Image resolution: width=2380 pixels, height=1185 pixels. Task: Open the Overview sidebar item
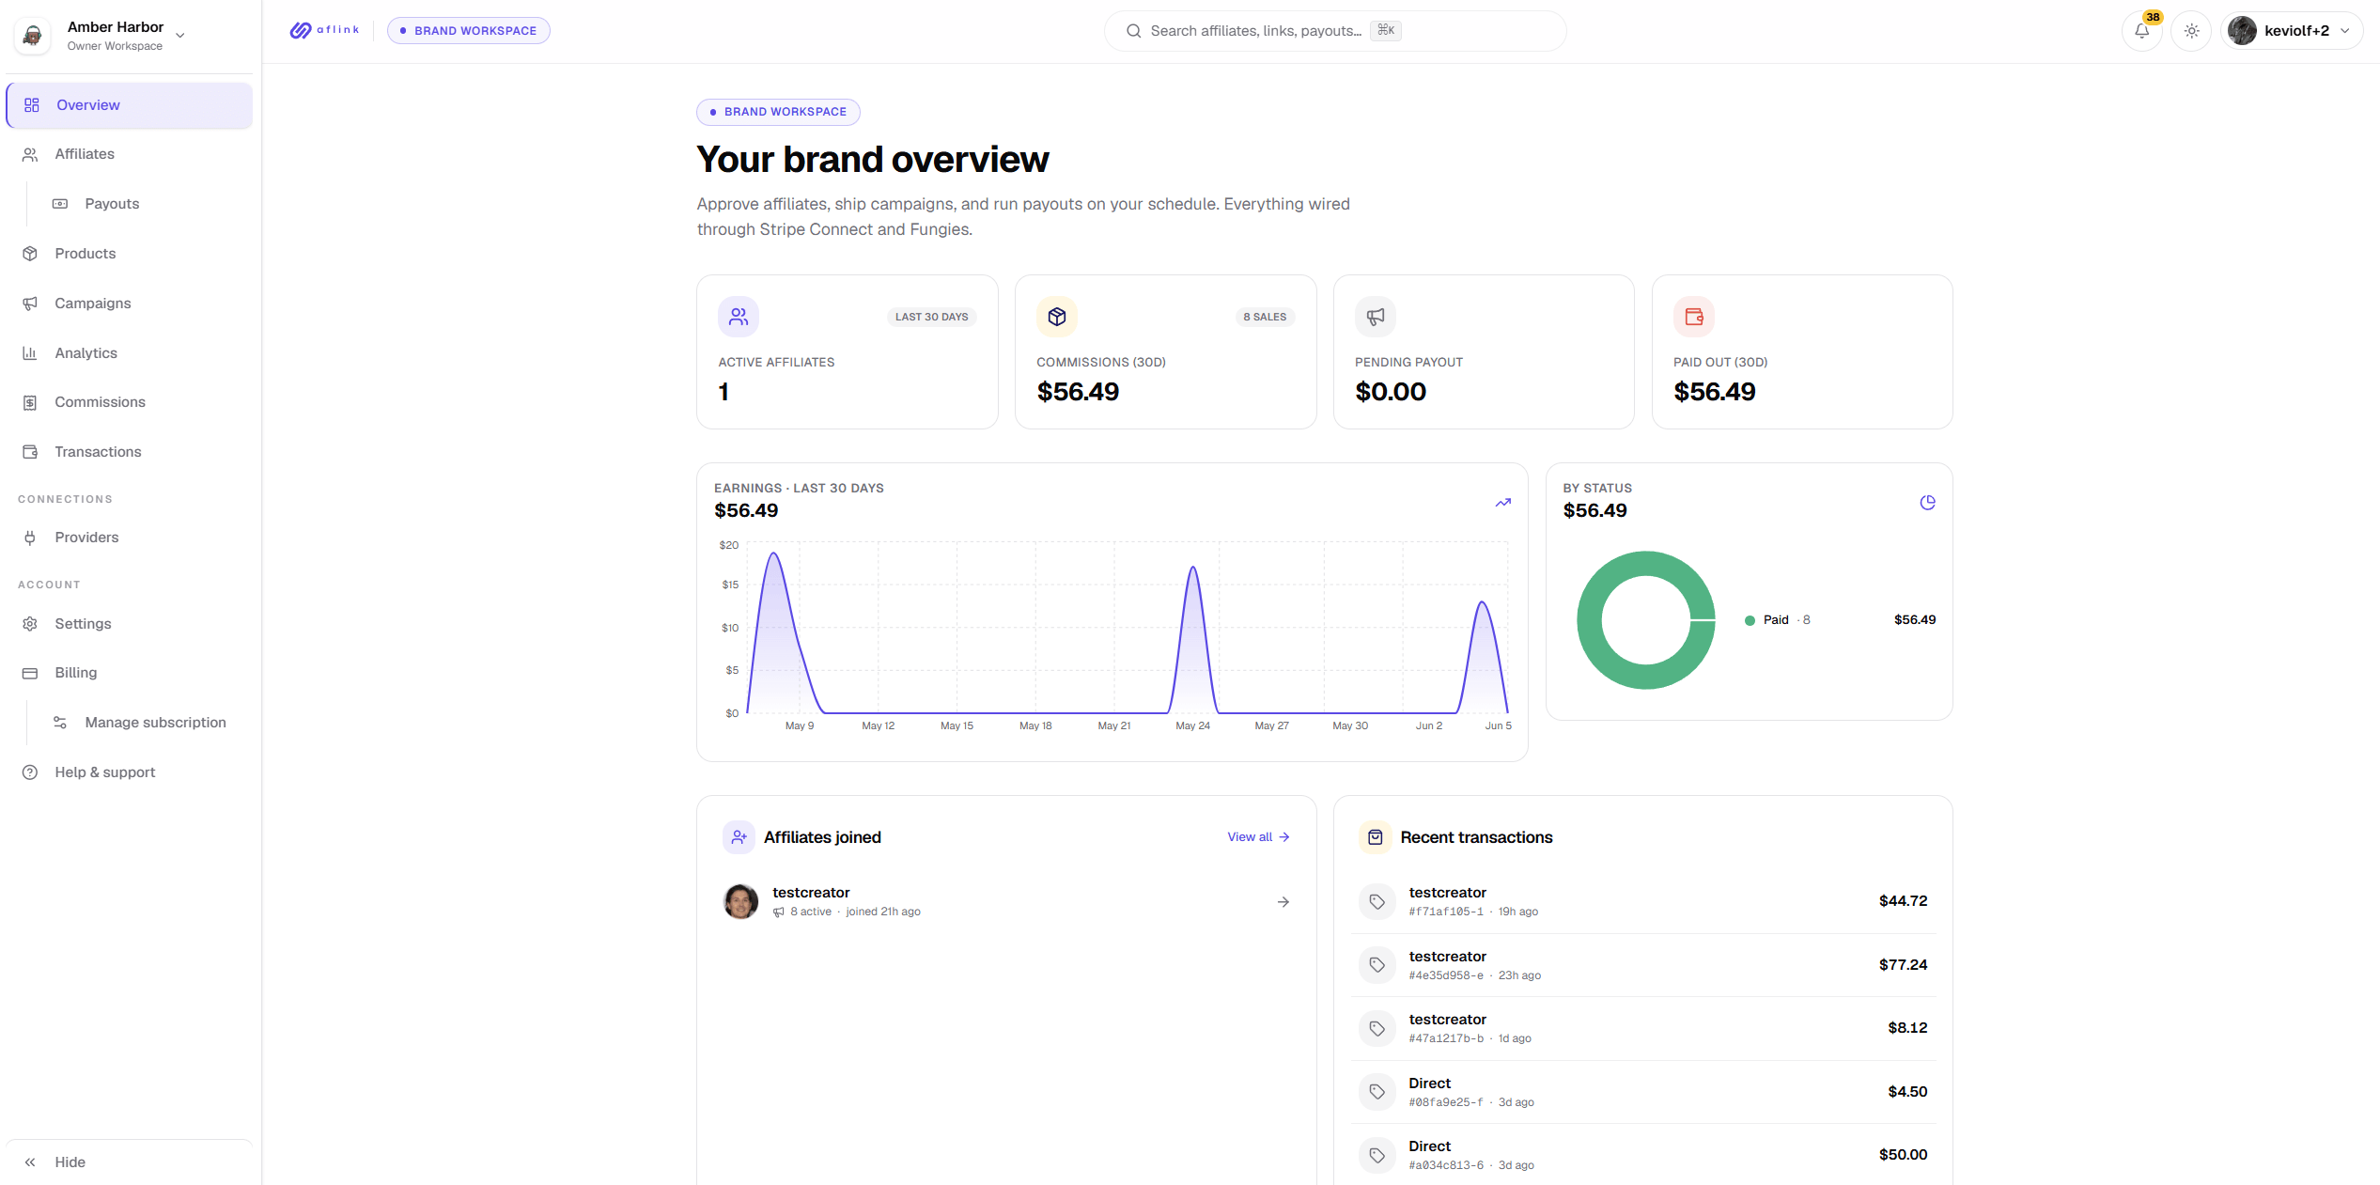(130, 105)
